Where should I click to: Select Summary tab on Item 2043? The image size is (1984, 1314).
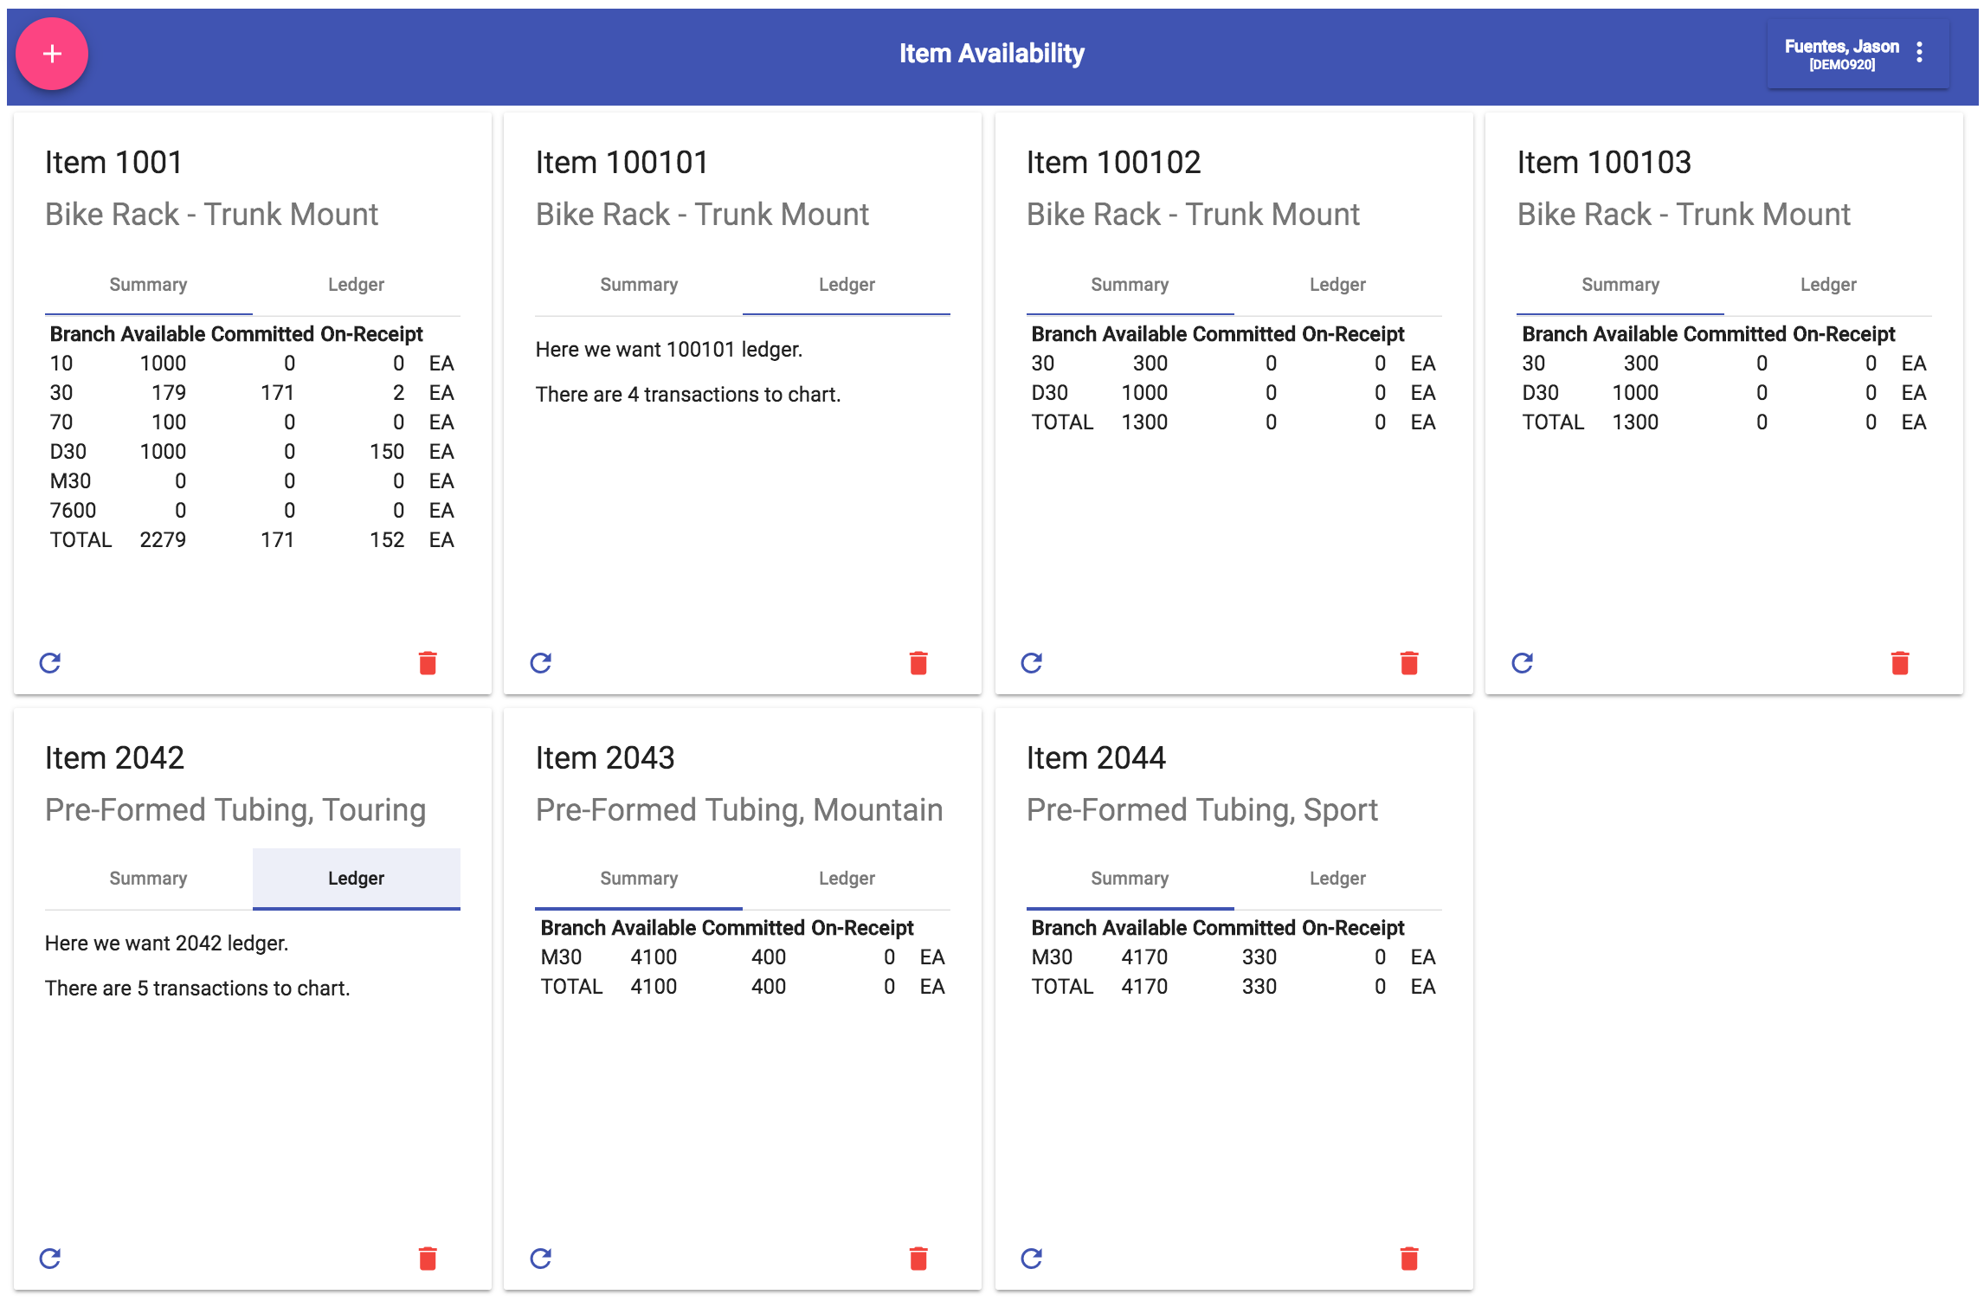pyautogui.click(x=639, y=879)
